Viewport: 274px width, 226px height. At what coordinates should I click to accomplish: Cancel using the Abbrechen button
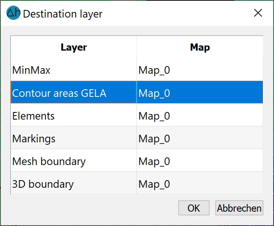pyautogui.click(x=239, y=208)
